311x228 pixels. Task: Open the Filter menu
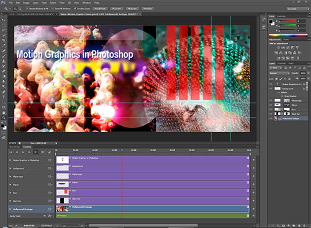point(62,2)
